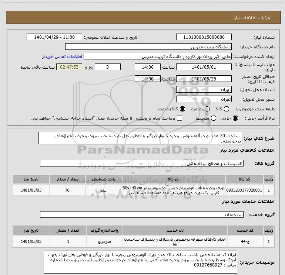Click the price validity date 1401/05/25

tap(204, 79)
